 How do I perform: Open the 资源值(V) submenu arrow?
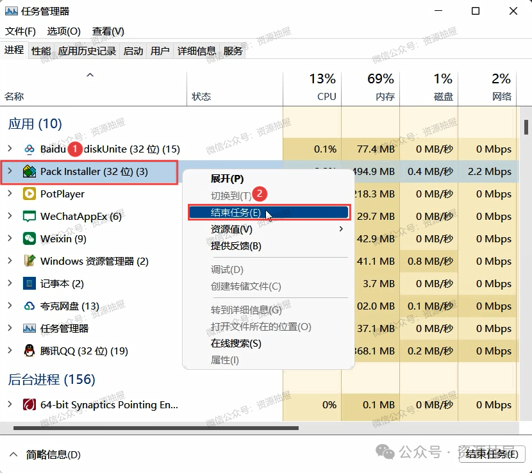pyautogui.click(x=341, y=229)
